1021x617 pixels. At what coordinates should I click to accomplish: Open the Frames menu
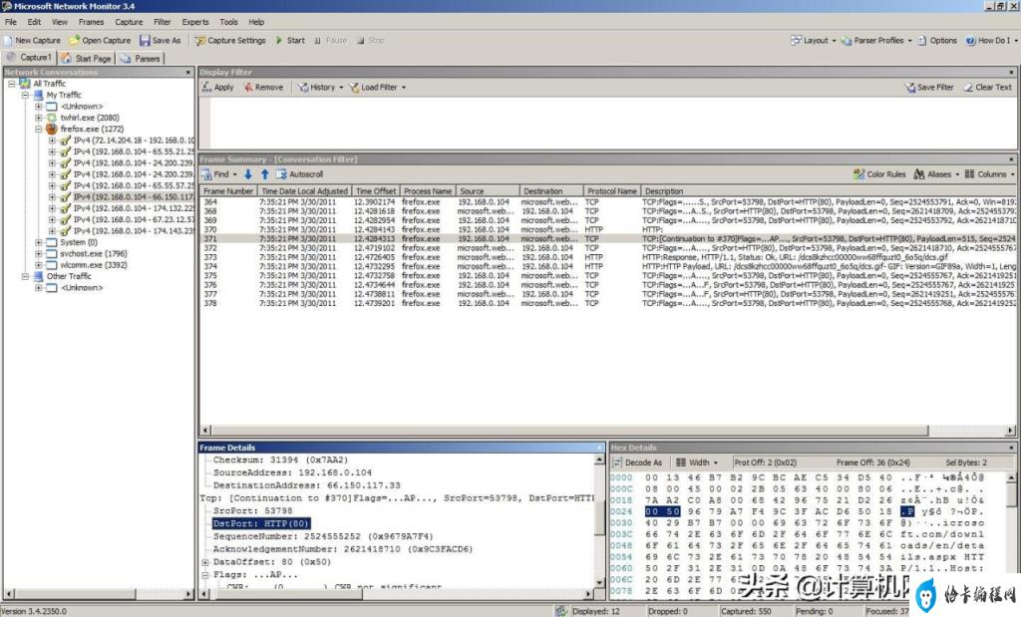pos(91,22)
